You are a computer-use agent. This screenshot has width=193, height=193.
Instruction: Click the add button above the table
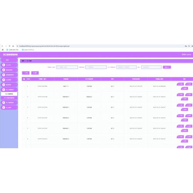26,73
